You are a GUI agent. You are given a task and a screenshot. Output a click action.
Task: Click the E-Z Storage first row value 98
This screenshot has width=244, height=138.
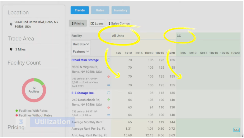coord(151,93)
